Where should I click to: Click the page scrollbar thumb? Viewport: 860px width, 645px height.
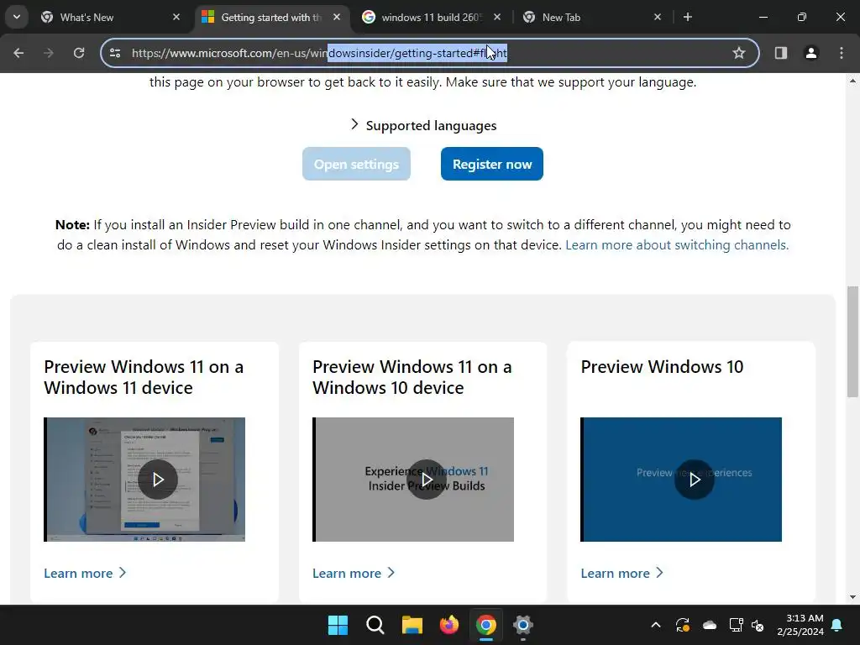[852, 341]
